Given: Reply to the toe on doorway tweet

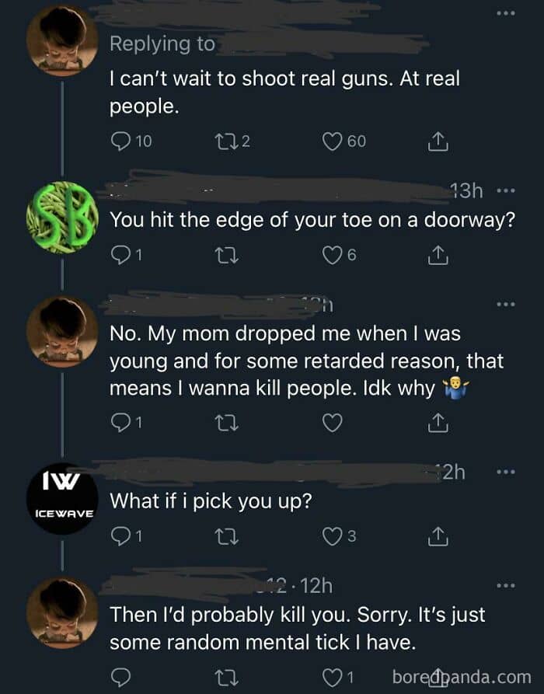Looking at the screenshot, I should coord(119,254).
